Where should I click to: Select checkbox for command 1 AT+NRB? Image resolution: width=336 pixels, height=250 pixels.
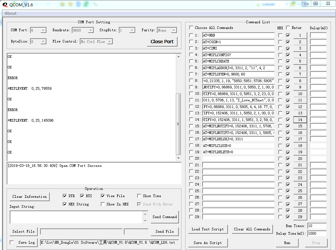pos(191,35)
